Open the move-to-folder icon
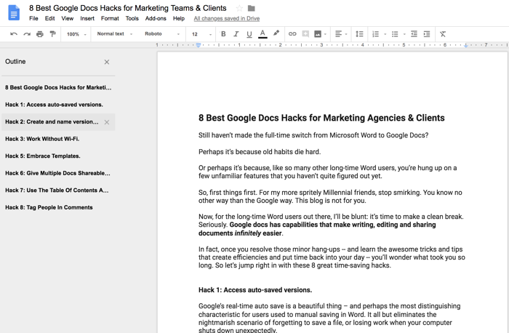The width and height of the screenshot is (509, 333). click(252, 8)
